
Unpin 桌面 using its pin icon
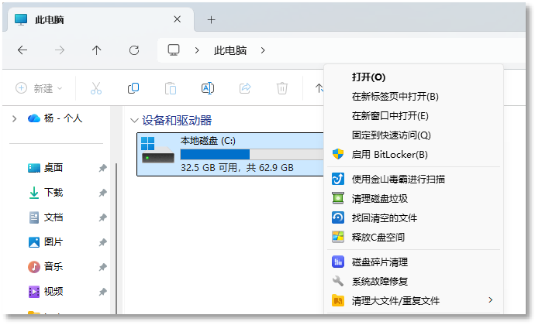point(102,168)
